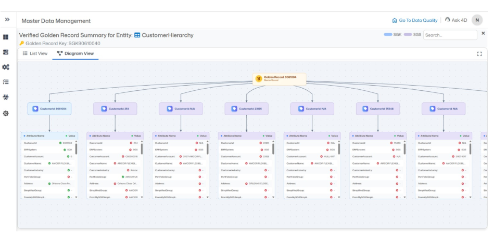Select the checklist icon in the sidebar
Viewport: 493px width, 235px height.
click(x=6, y=82)
